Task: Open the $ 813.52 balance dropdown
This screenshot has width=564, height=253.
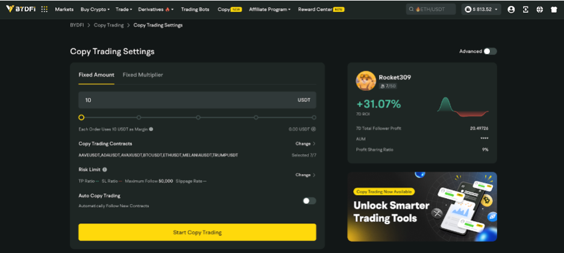Action: coord(481,10)
